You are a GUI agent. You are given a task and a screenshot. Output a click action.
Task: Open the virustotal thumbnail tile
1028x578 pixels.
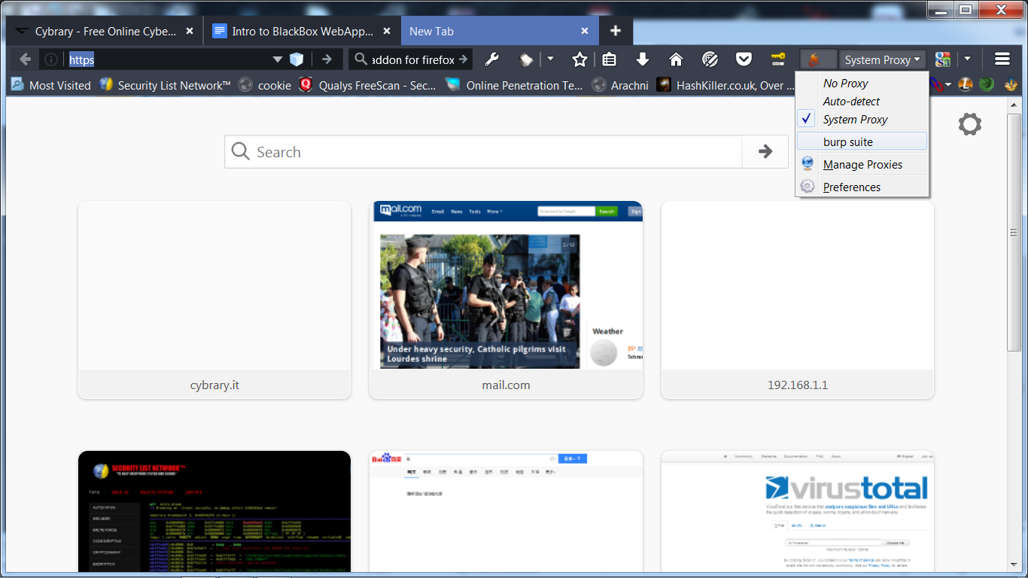tap(797, 512)
